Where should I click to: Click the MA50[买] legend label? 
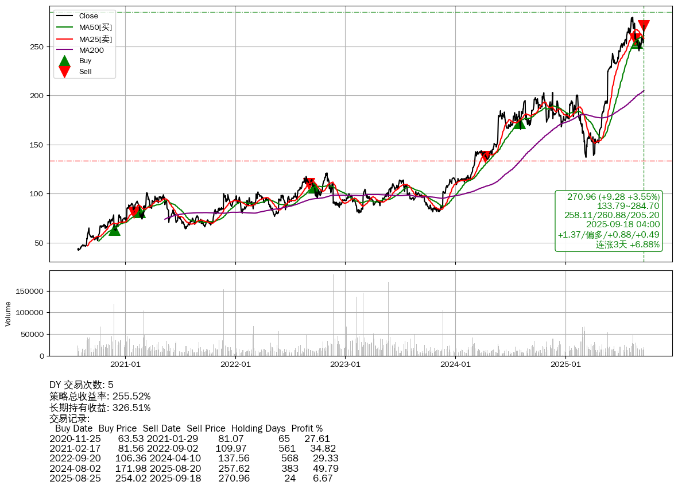tap(95, 27)
